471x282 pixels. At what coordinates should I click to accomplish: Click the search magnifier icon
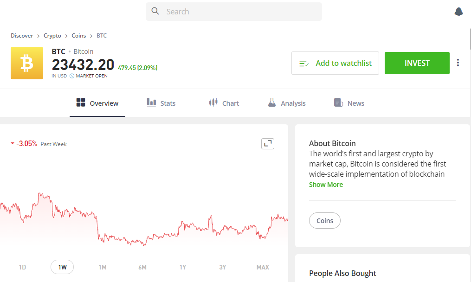[155, 11]
